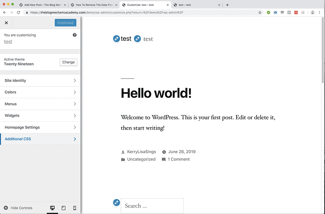The image size is (325, 214).
Task: Edit the tagline using its pencil icon
Action: (137, 39)
